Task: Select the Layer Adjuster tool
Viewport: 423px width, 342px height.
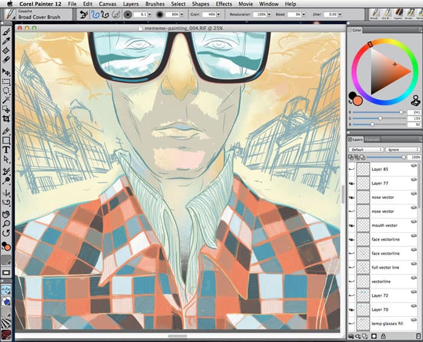Action: pos(6,72)
